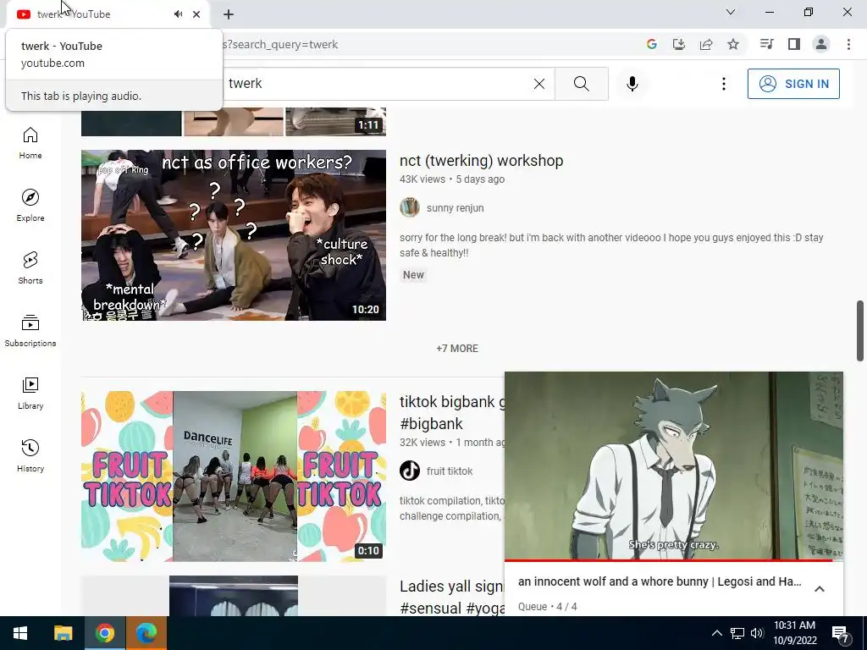The height and width of the screenshot is (650, 867).
Task: Open the tab search chevron
Action: point(731,12)
